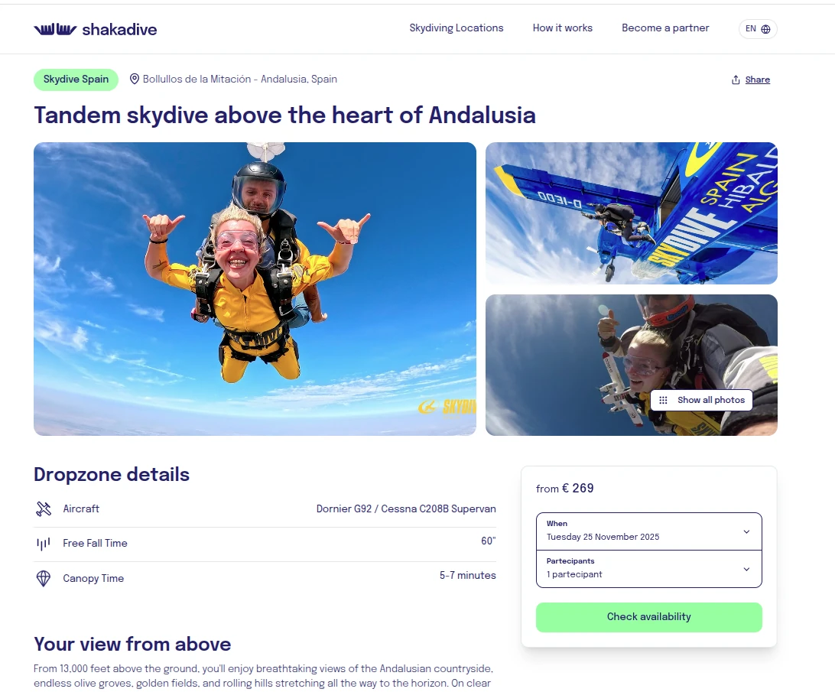Image resolution: width=835 pixels, height=692 pixels.
Task: Open the blue airplane exit photo
Action: coord(631,213)
